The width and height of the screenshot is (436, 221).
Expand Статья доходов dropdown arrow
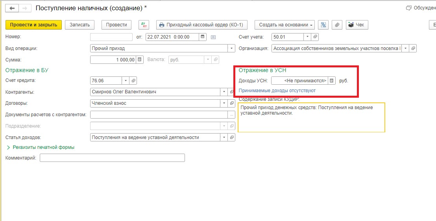(224, 137)
